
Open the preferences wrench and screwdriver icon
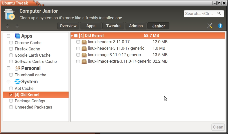210,26
